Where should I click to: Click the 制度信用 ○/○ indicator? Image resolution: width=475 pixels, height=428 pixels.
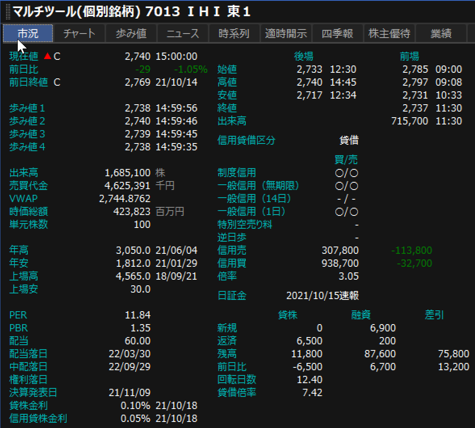[x=347, y=173]
